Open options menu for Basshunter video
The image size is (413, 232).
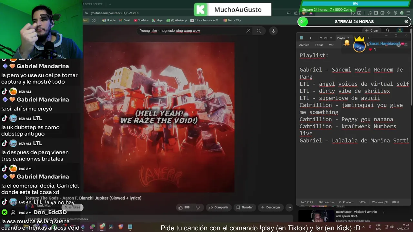click(383, 213)
